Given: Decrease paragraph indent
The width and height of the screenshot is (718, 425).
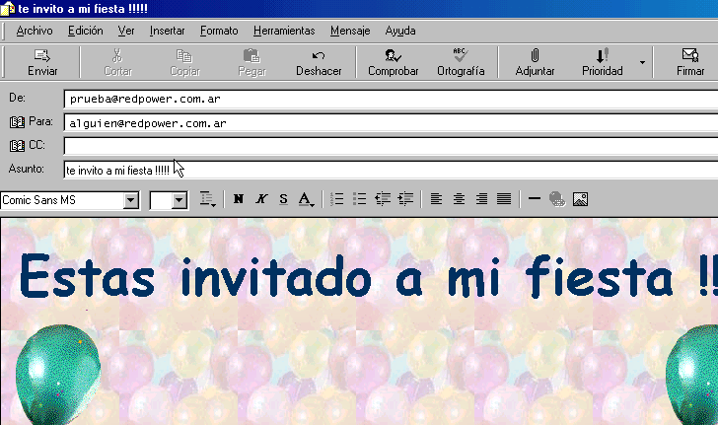Looking at the screenshot, I should point(383,199).
